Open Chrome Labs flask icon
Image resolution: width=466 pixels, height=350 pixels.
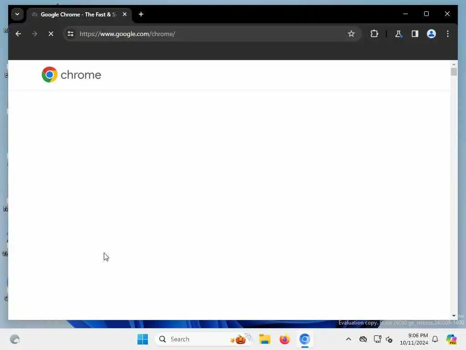398,34
